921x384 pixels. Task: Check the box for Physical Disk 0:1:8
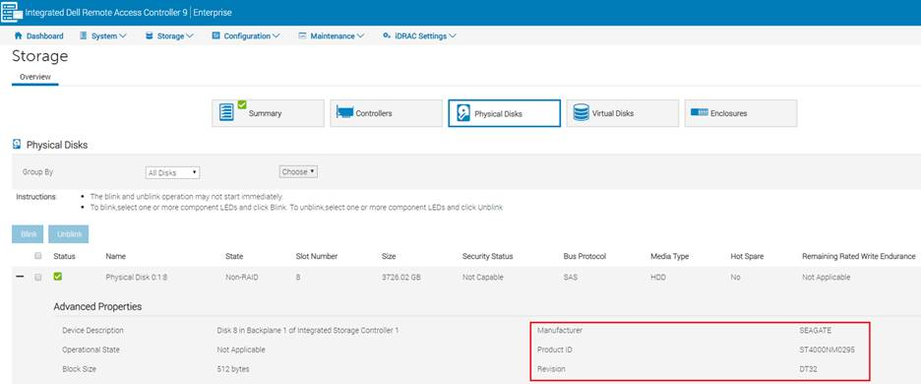(38, 277)
